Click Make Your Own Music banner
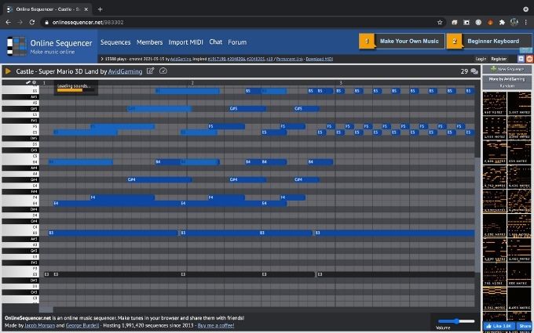This screenshot has width=534, height=333. coord(402,41)
